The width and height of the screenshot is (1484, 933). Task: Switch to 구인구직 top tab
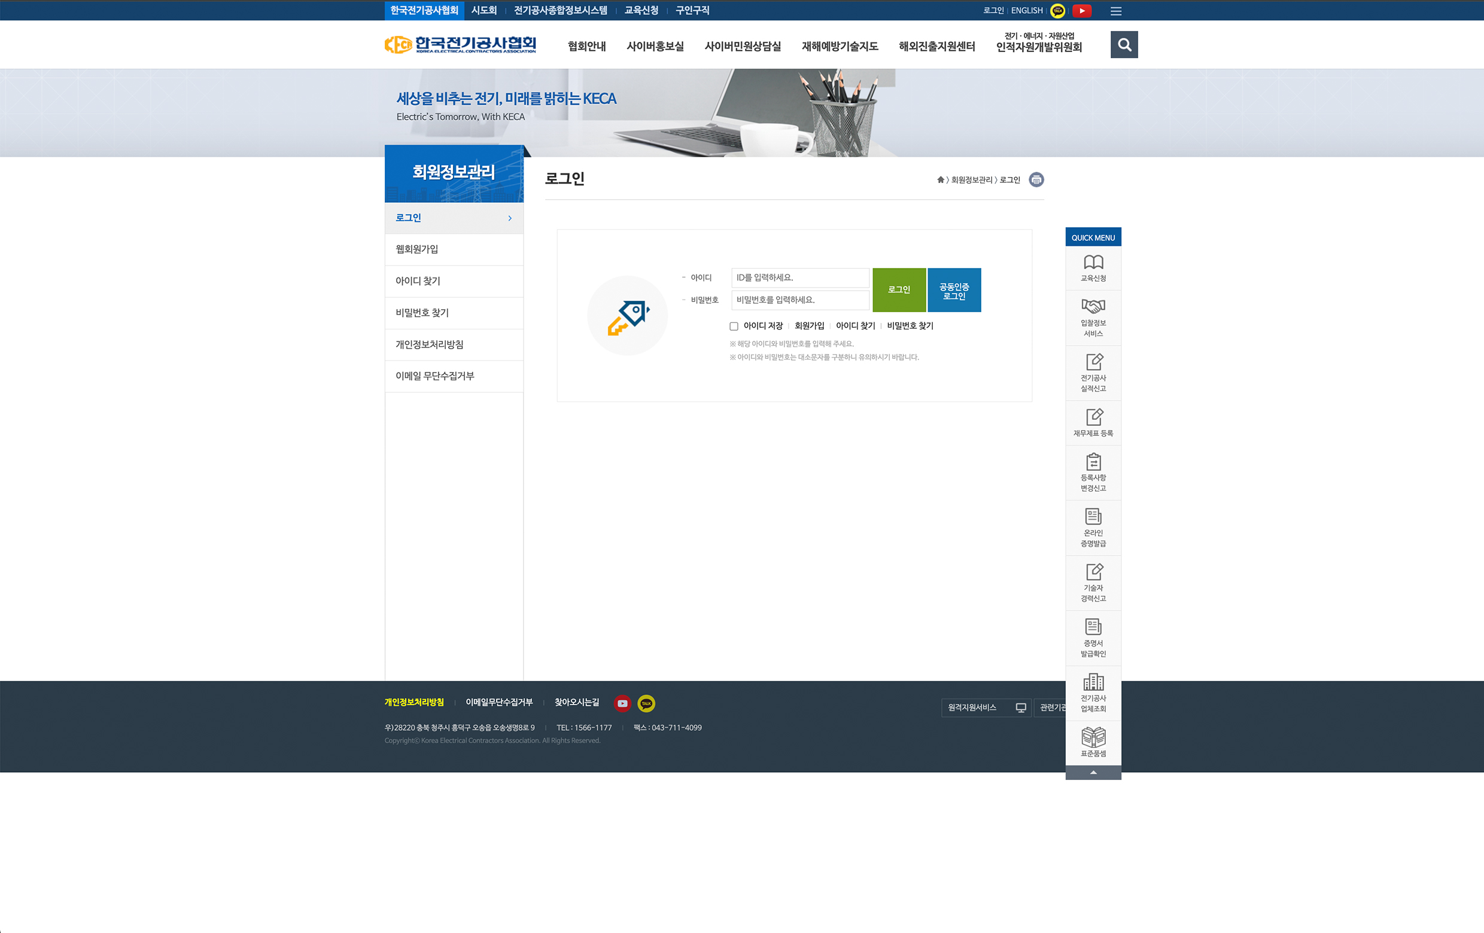(692, 11)
